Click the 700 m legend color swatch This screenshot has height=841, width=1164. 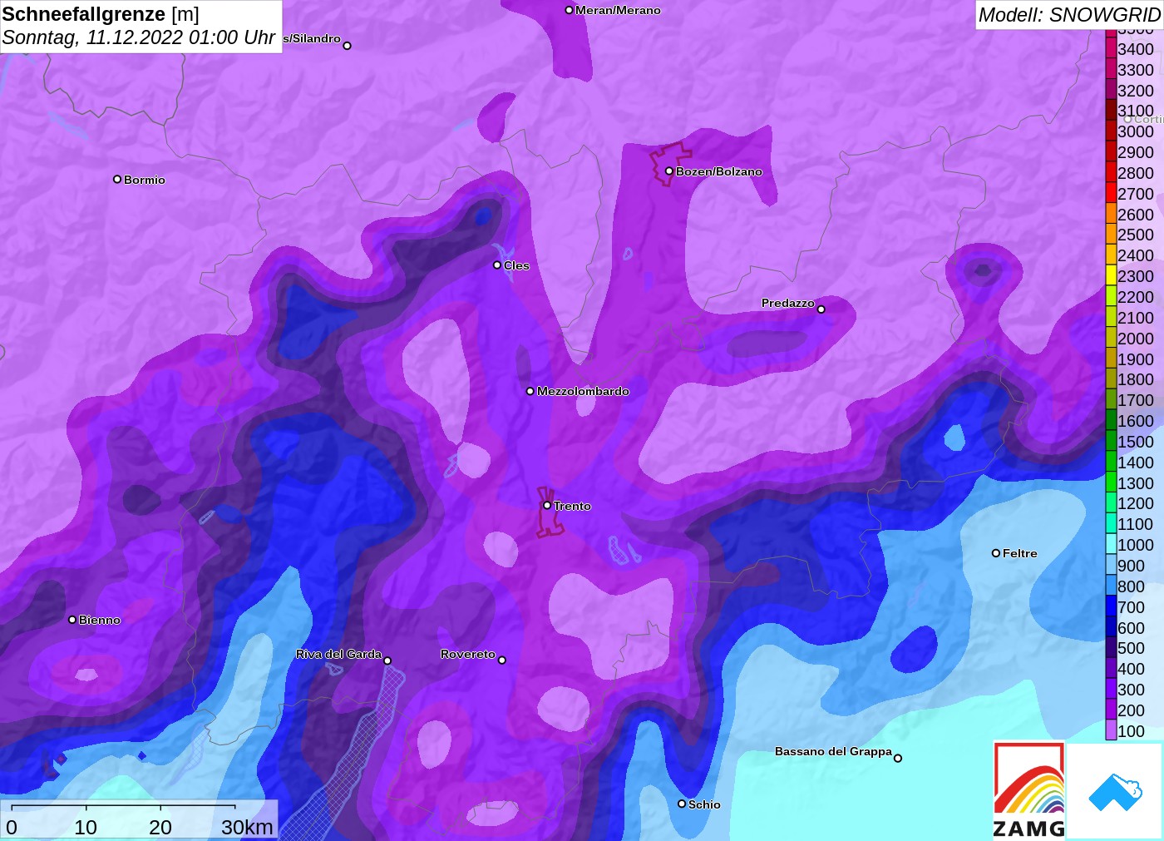point(1111,606)
